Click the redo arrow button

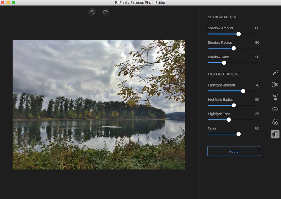click(105, 12)
